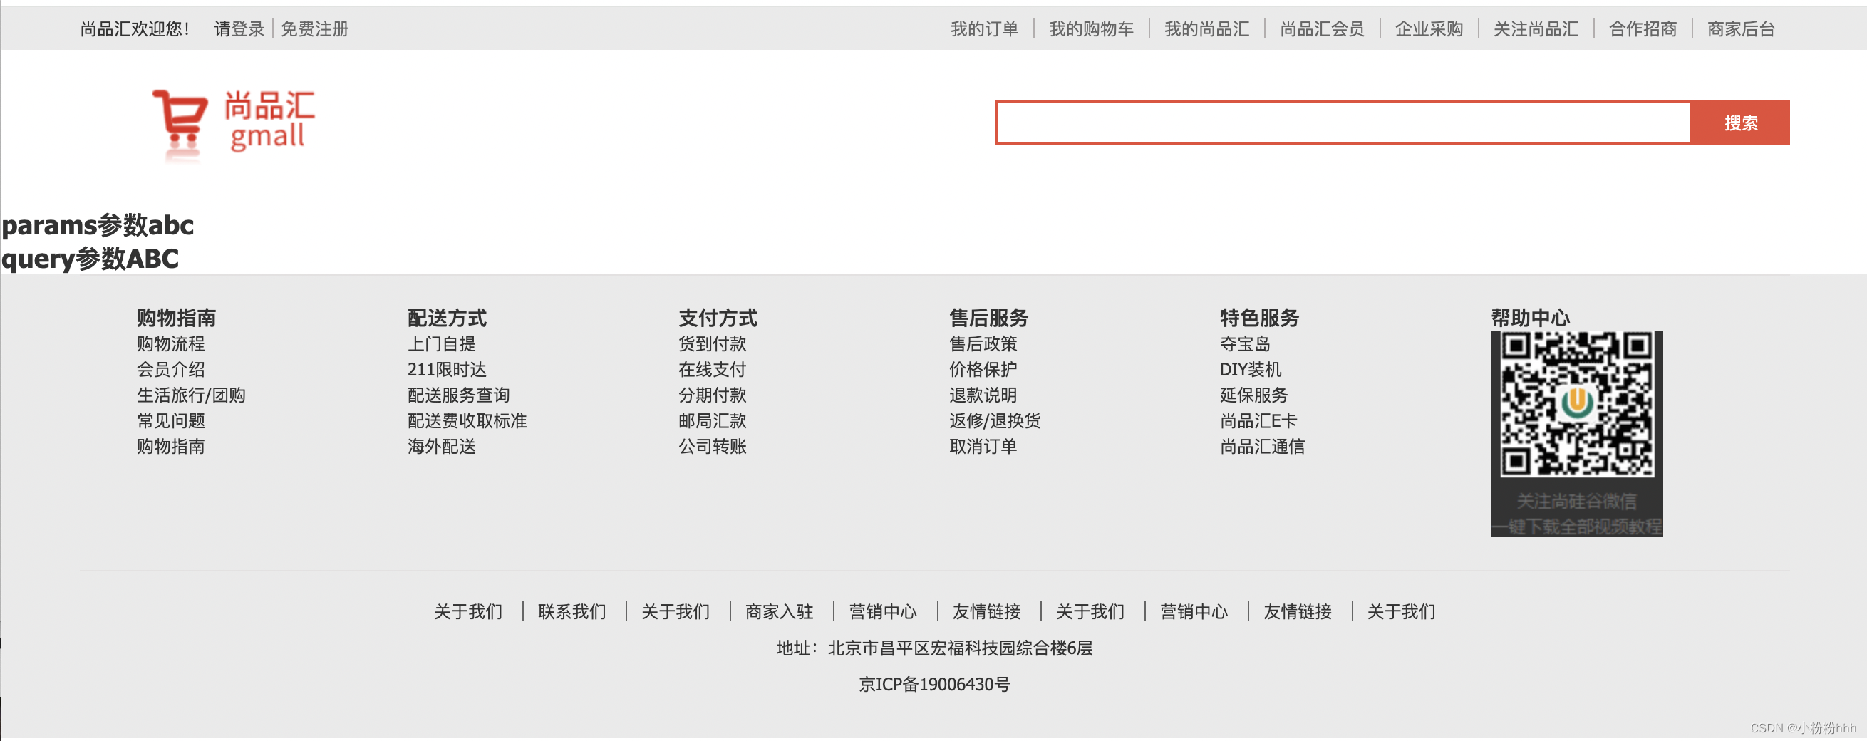Click the 帮助中心 column heading
This screenshot has height=741, width=1867.
tap(1530, 317)
